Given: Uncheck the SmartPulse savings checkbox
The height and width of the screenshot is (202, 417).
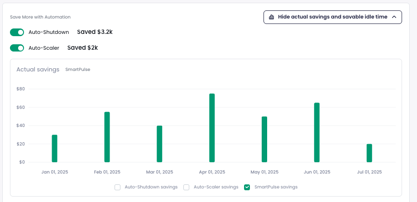Looking at the screenshot, I should [x=247, y=187].
